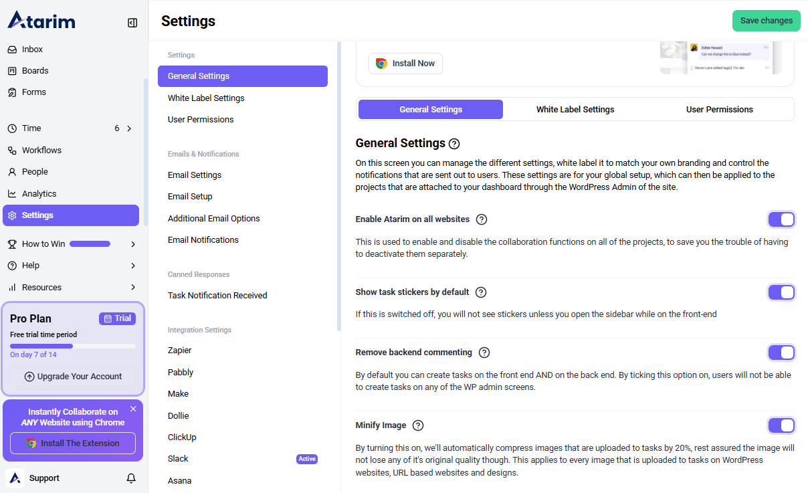Collapse the sidebar with the panel icon
The height and width of the screenshot is (493, 808).
pyautogui.click(x=132, y=23)
